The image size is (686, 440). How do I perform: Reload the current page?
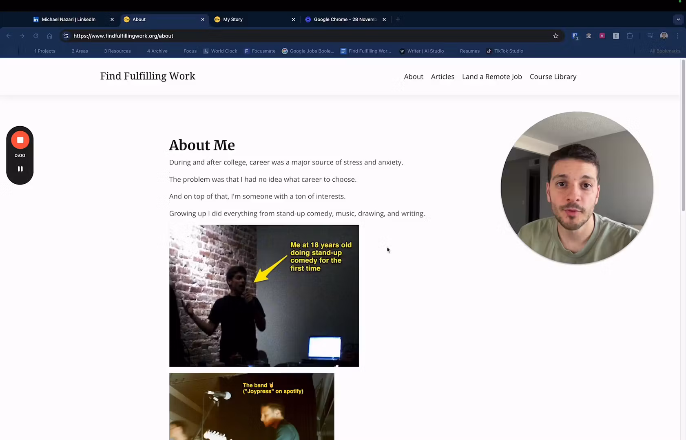click(36, 36)
